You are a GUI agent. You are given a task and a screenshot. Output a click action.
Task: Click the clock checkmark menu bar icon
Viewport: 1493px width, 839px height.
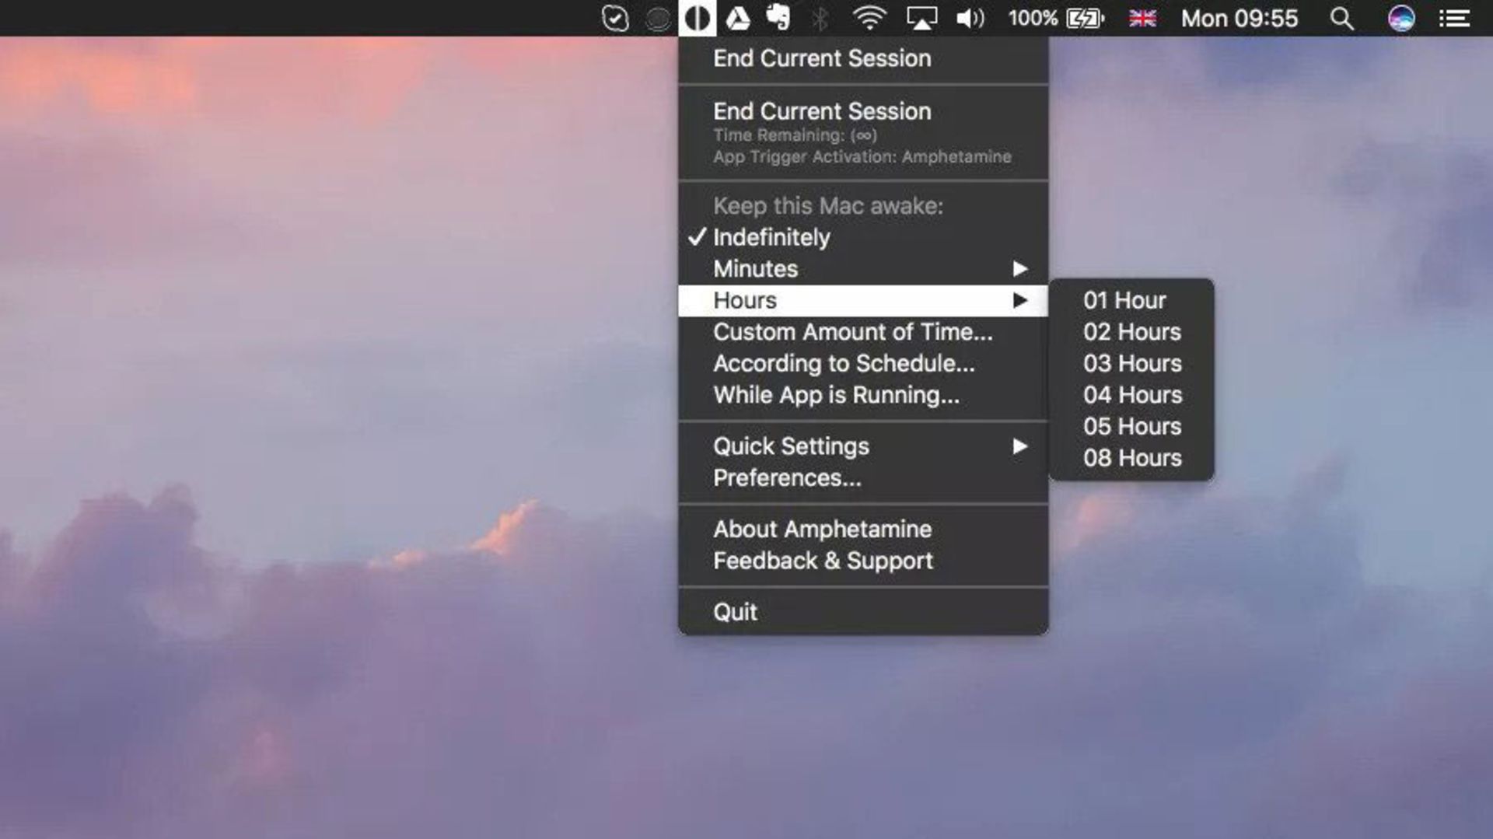pos(615,18)
